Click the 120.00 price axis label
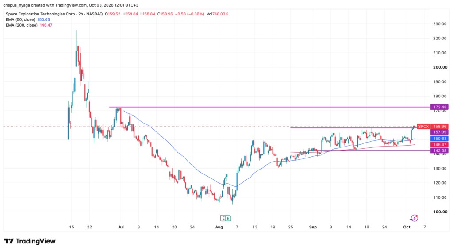The height and width of the screenshot is (251, 453). click(x=440, y=183)
